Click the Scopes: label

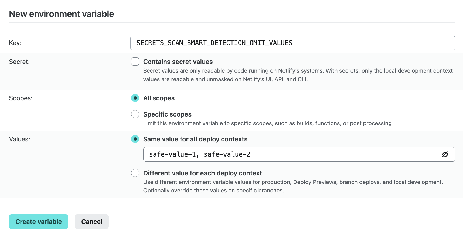pos(21,98)
